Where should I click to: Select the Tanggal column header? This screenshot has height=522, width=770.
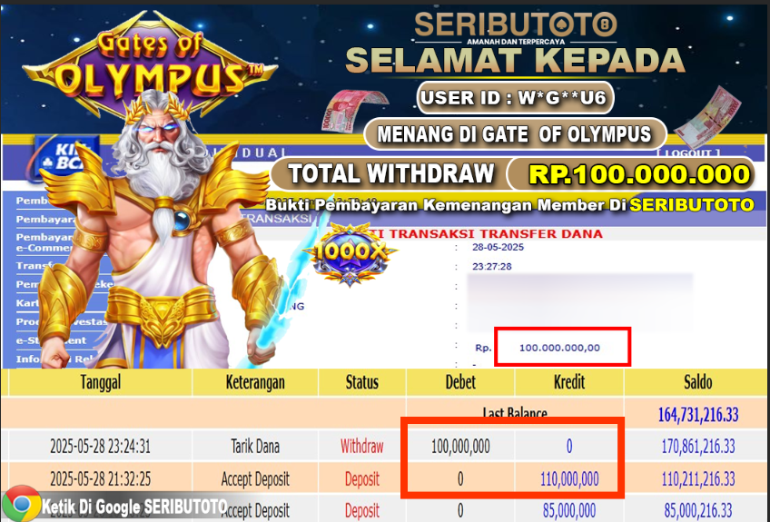(100, 382)
